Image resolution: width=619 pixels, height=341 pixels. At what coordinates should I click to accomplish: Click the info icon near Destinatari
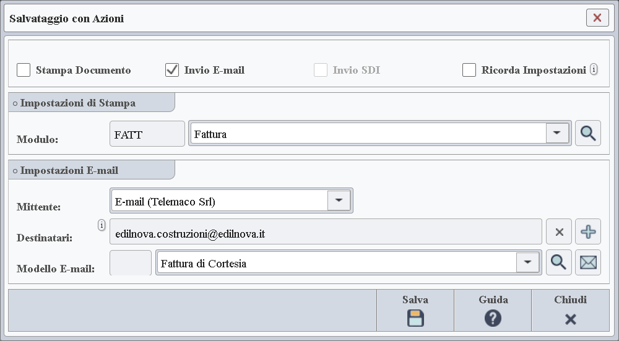click(x=102, y=225)
